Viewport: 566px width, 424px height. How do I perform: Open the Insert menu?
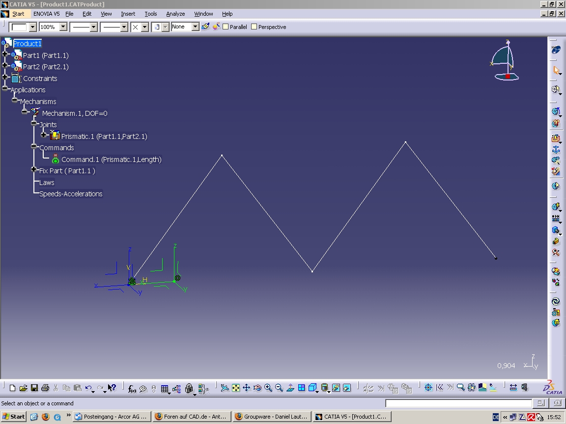[128, 14]
